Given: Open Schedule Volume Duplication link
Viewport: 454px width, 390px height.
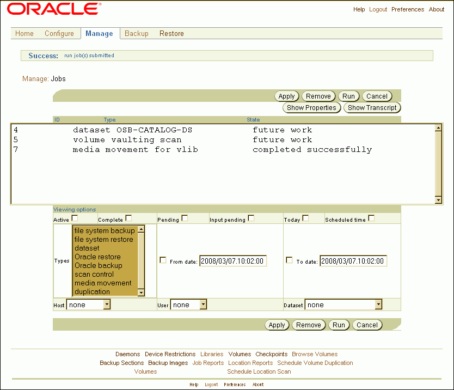Looking at the screenshot, I should tap(315, 363).
